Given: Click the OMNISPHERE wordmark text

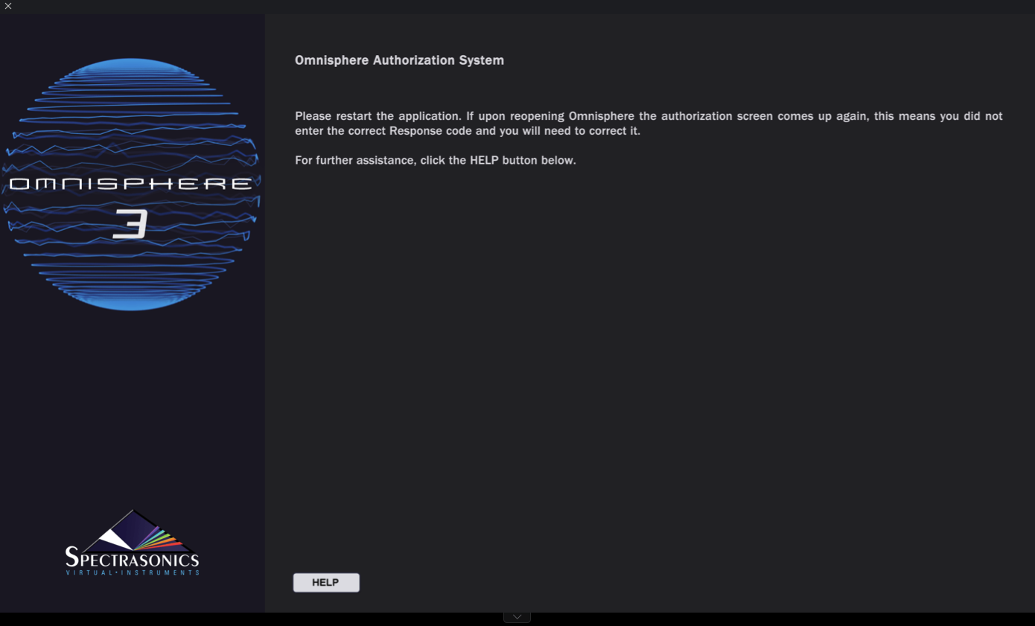Looking at the screenshot, I should tap(131, 184).
